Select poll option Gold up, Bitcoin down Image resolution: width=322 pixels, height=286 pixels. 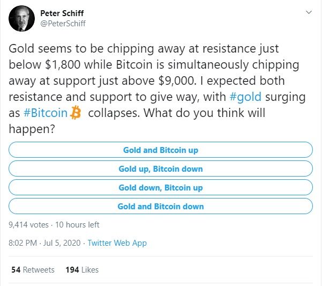161,169
